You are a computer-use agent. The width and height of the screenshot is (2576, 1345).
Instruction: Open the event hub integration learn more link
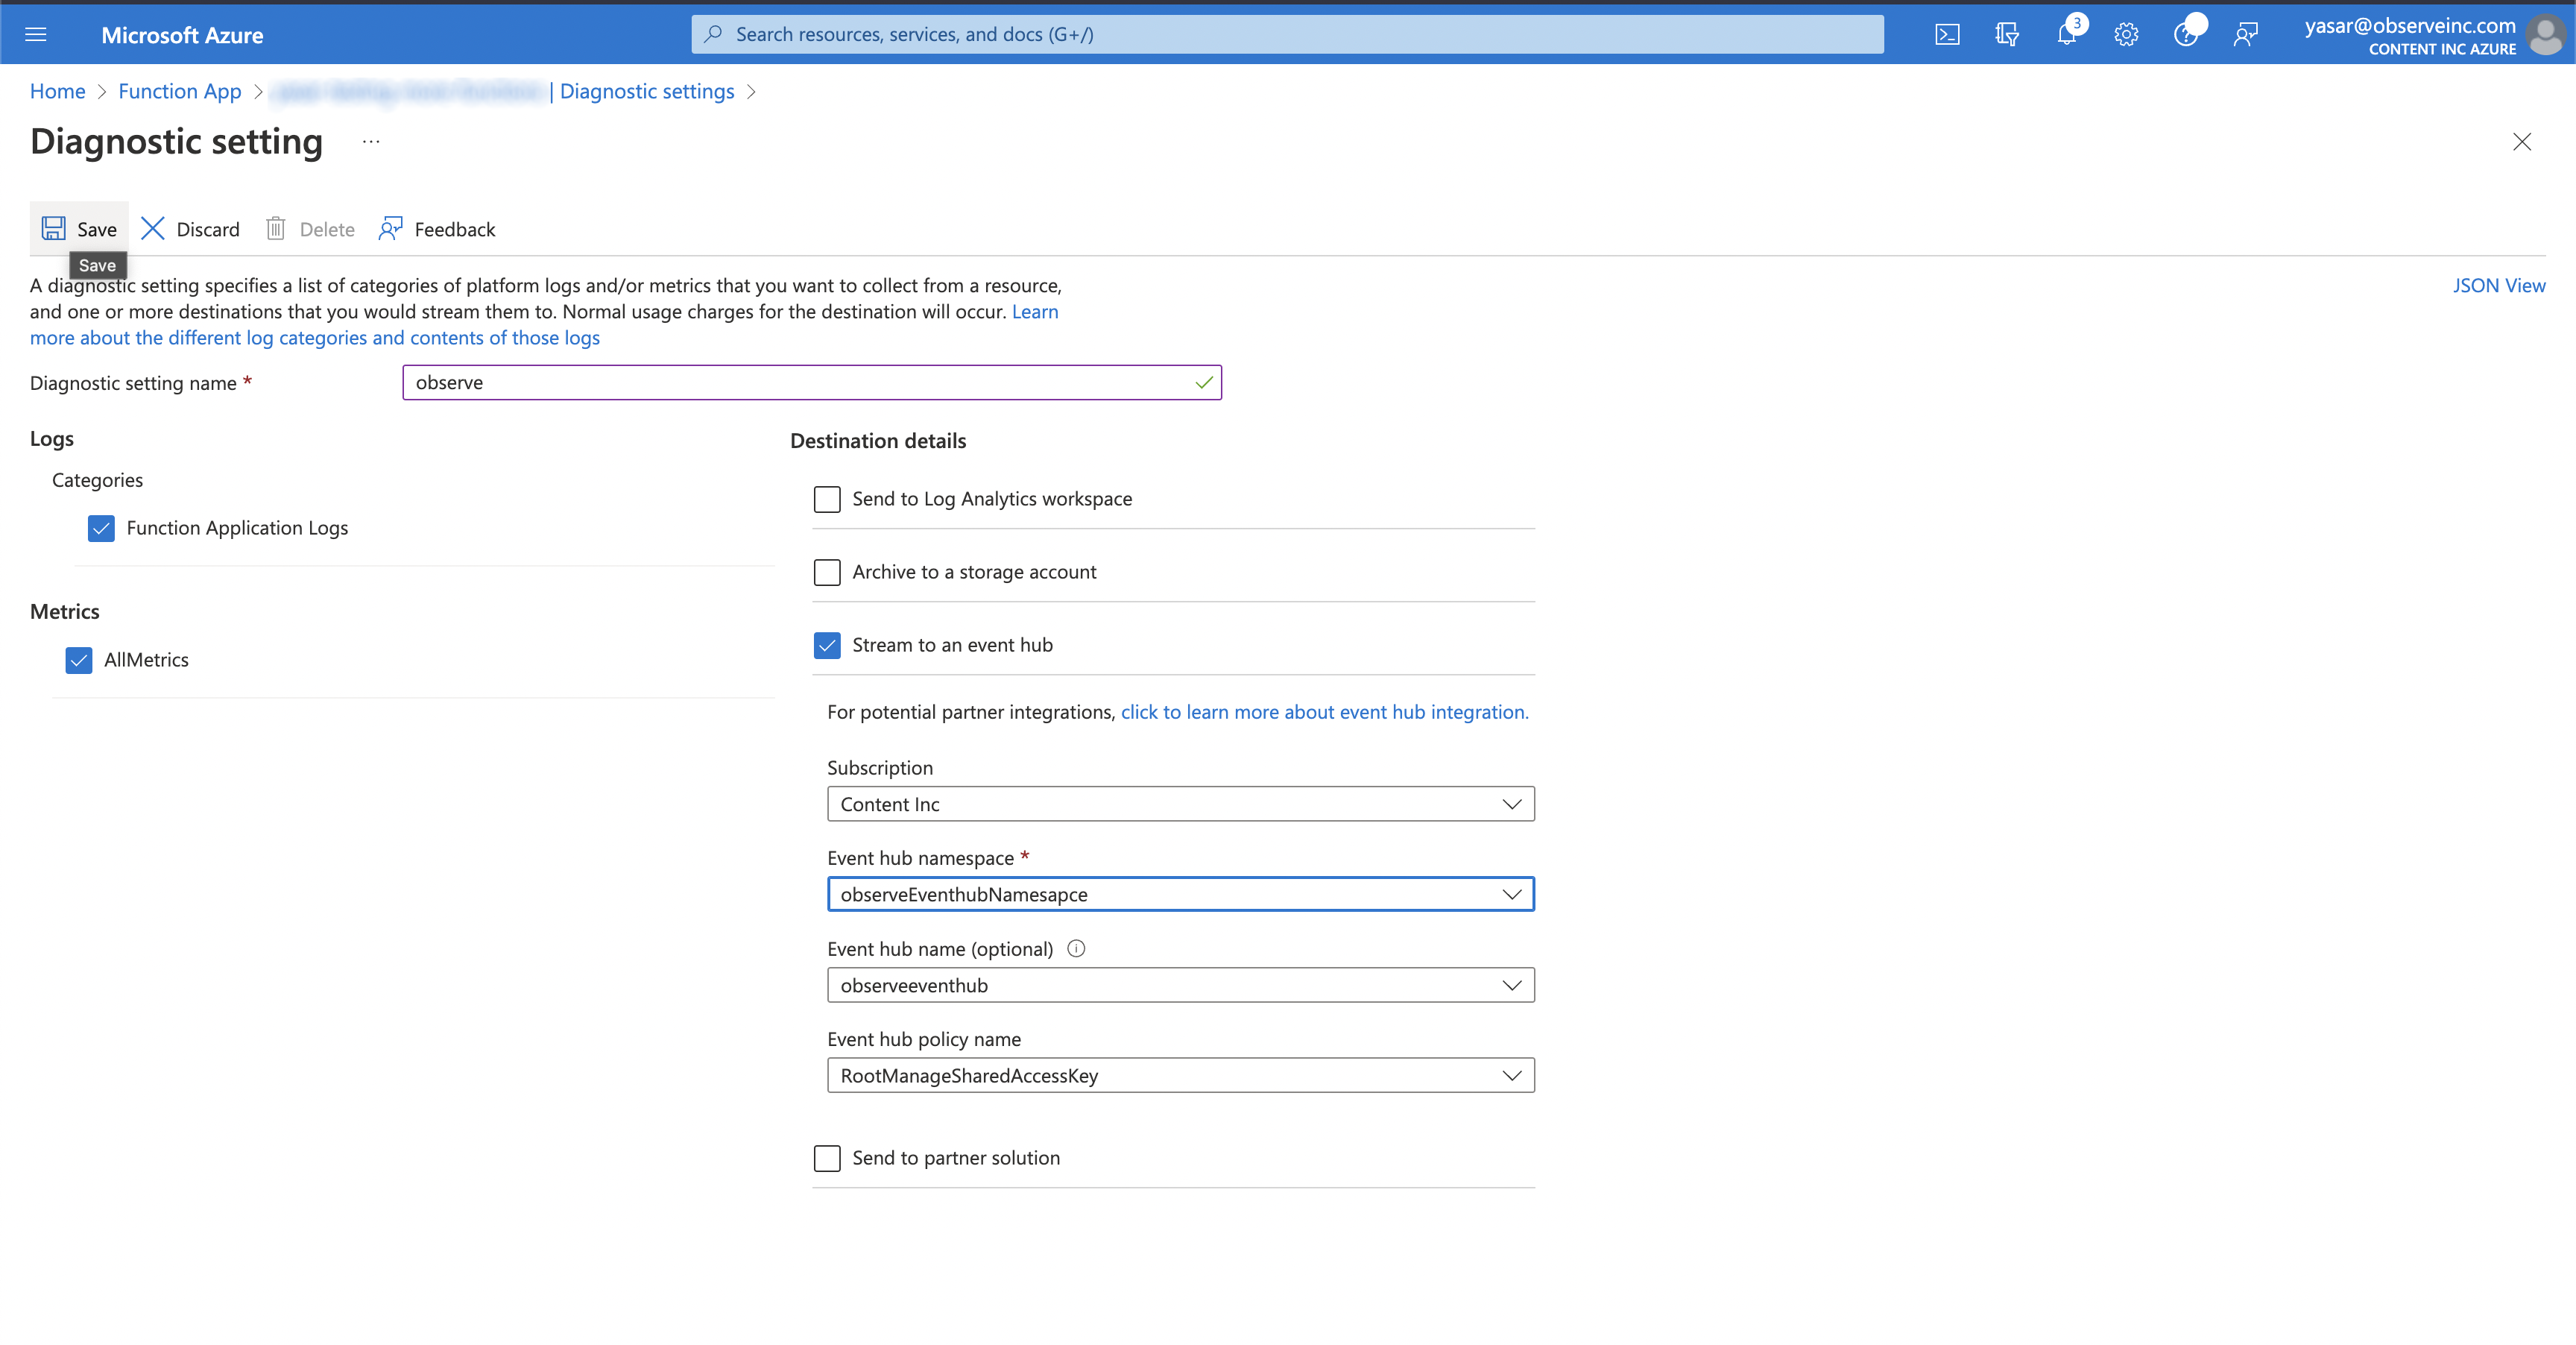point(1324,712)
